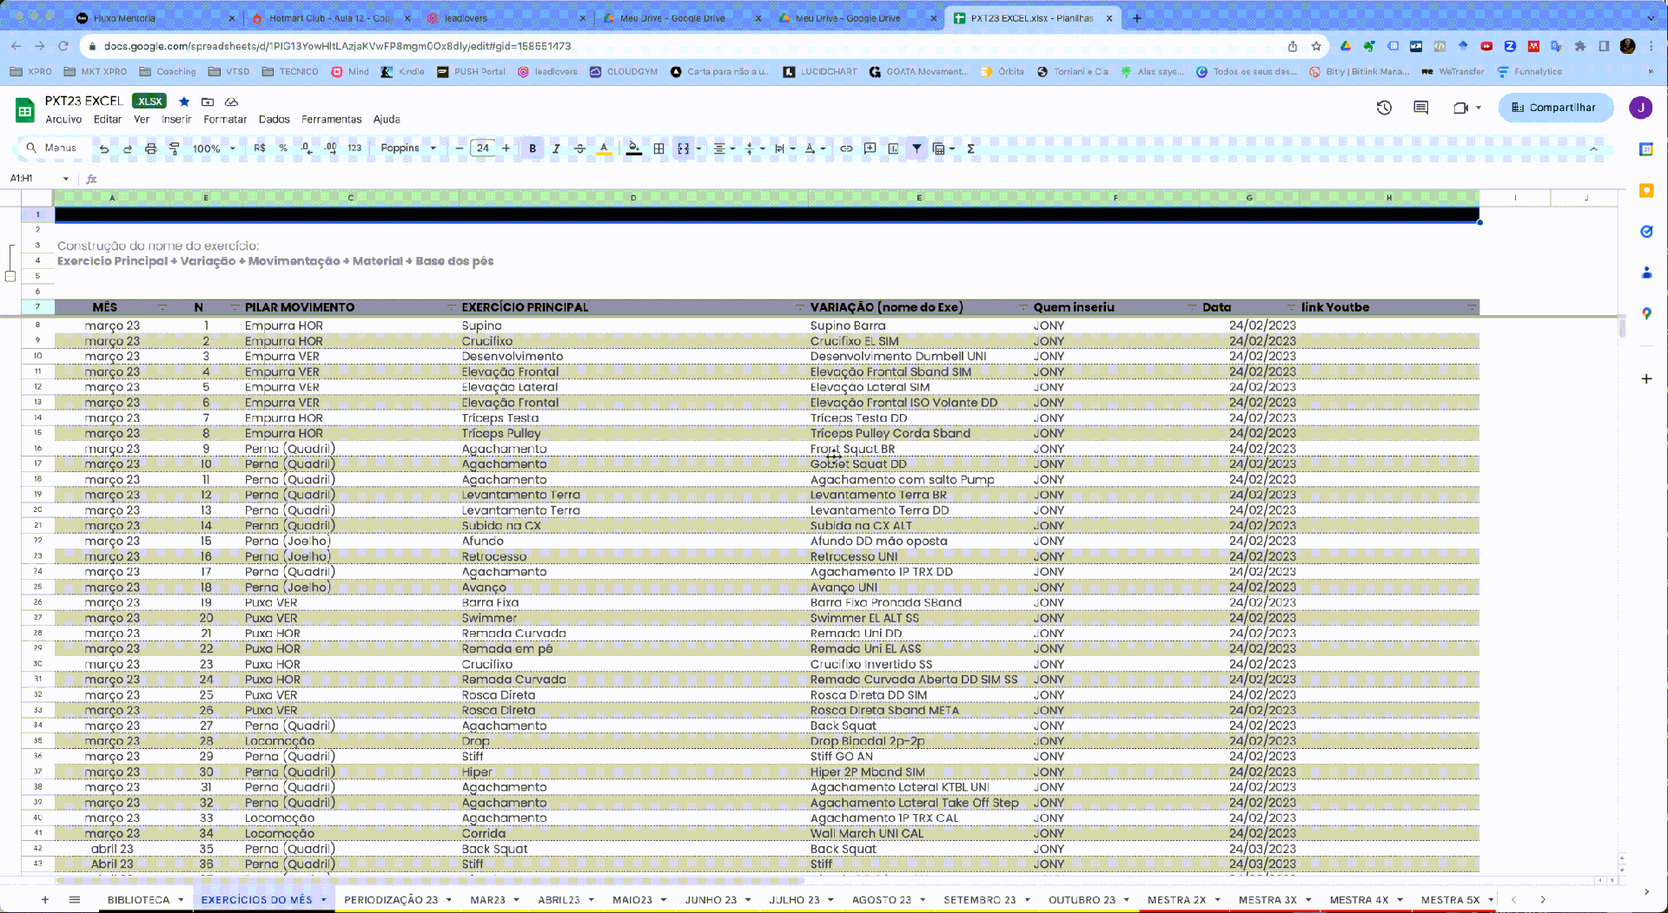1668x913 pixels.
Task: Open the 100% zoom dropdown
Action: coord(214,148)
